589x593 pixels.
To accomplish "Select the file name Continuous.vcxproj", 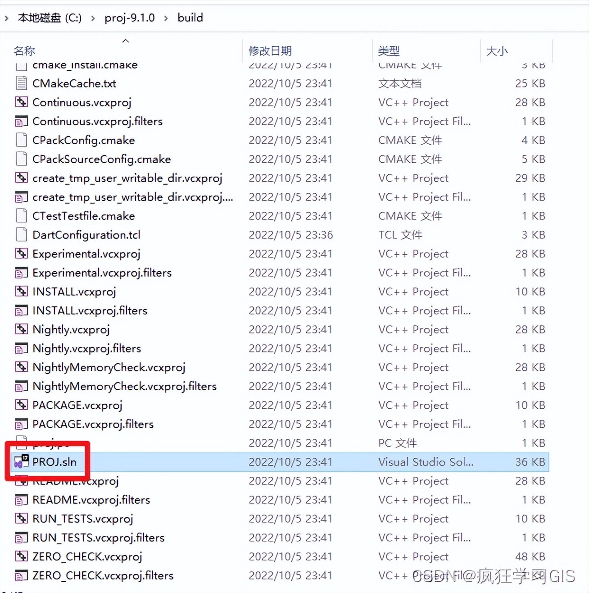I will [82, 102].
